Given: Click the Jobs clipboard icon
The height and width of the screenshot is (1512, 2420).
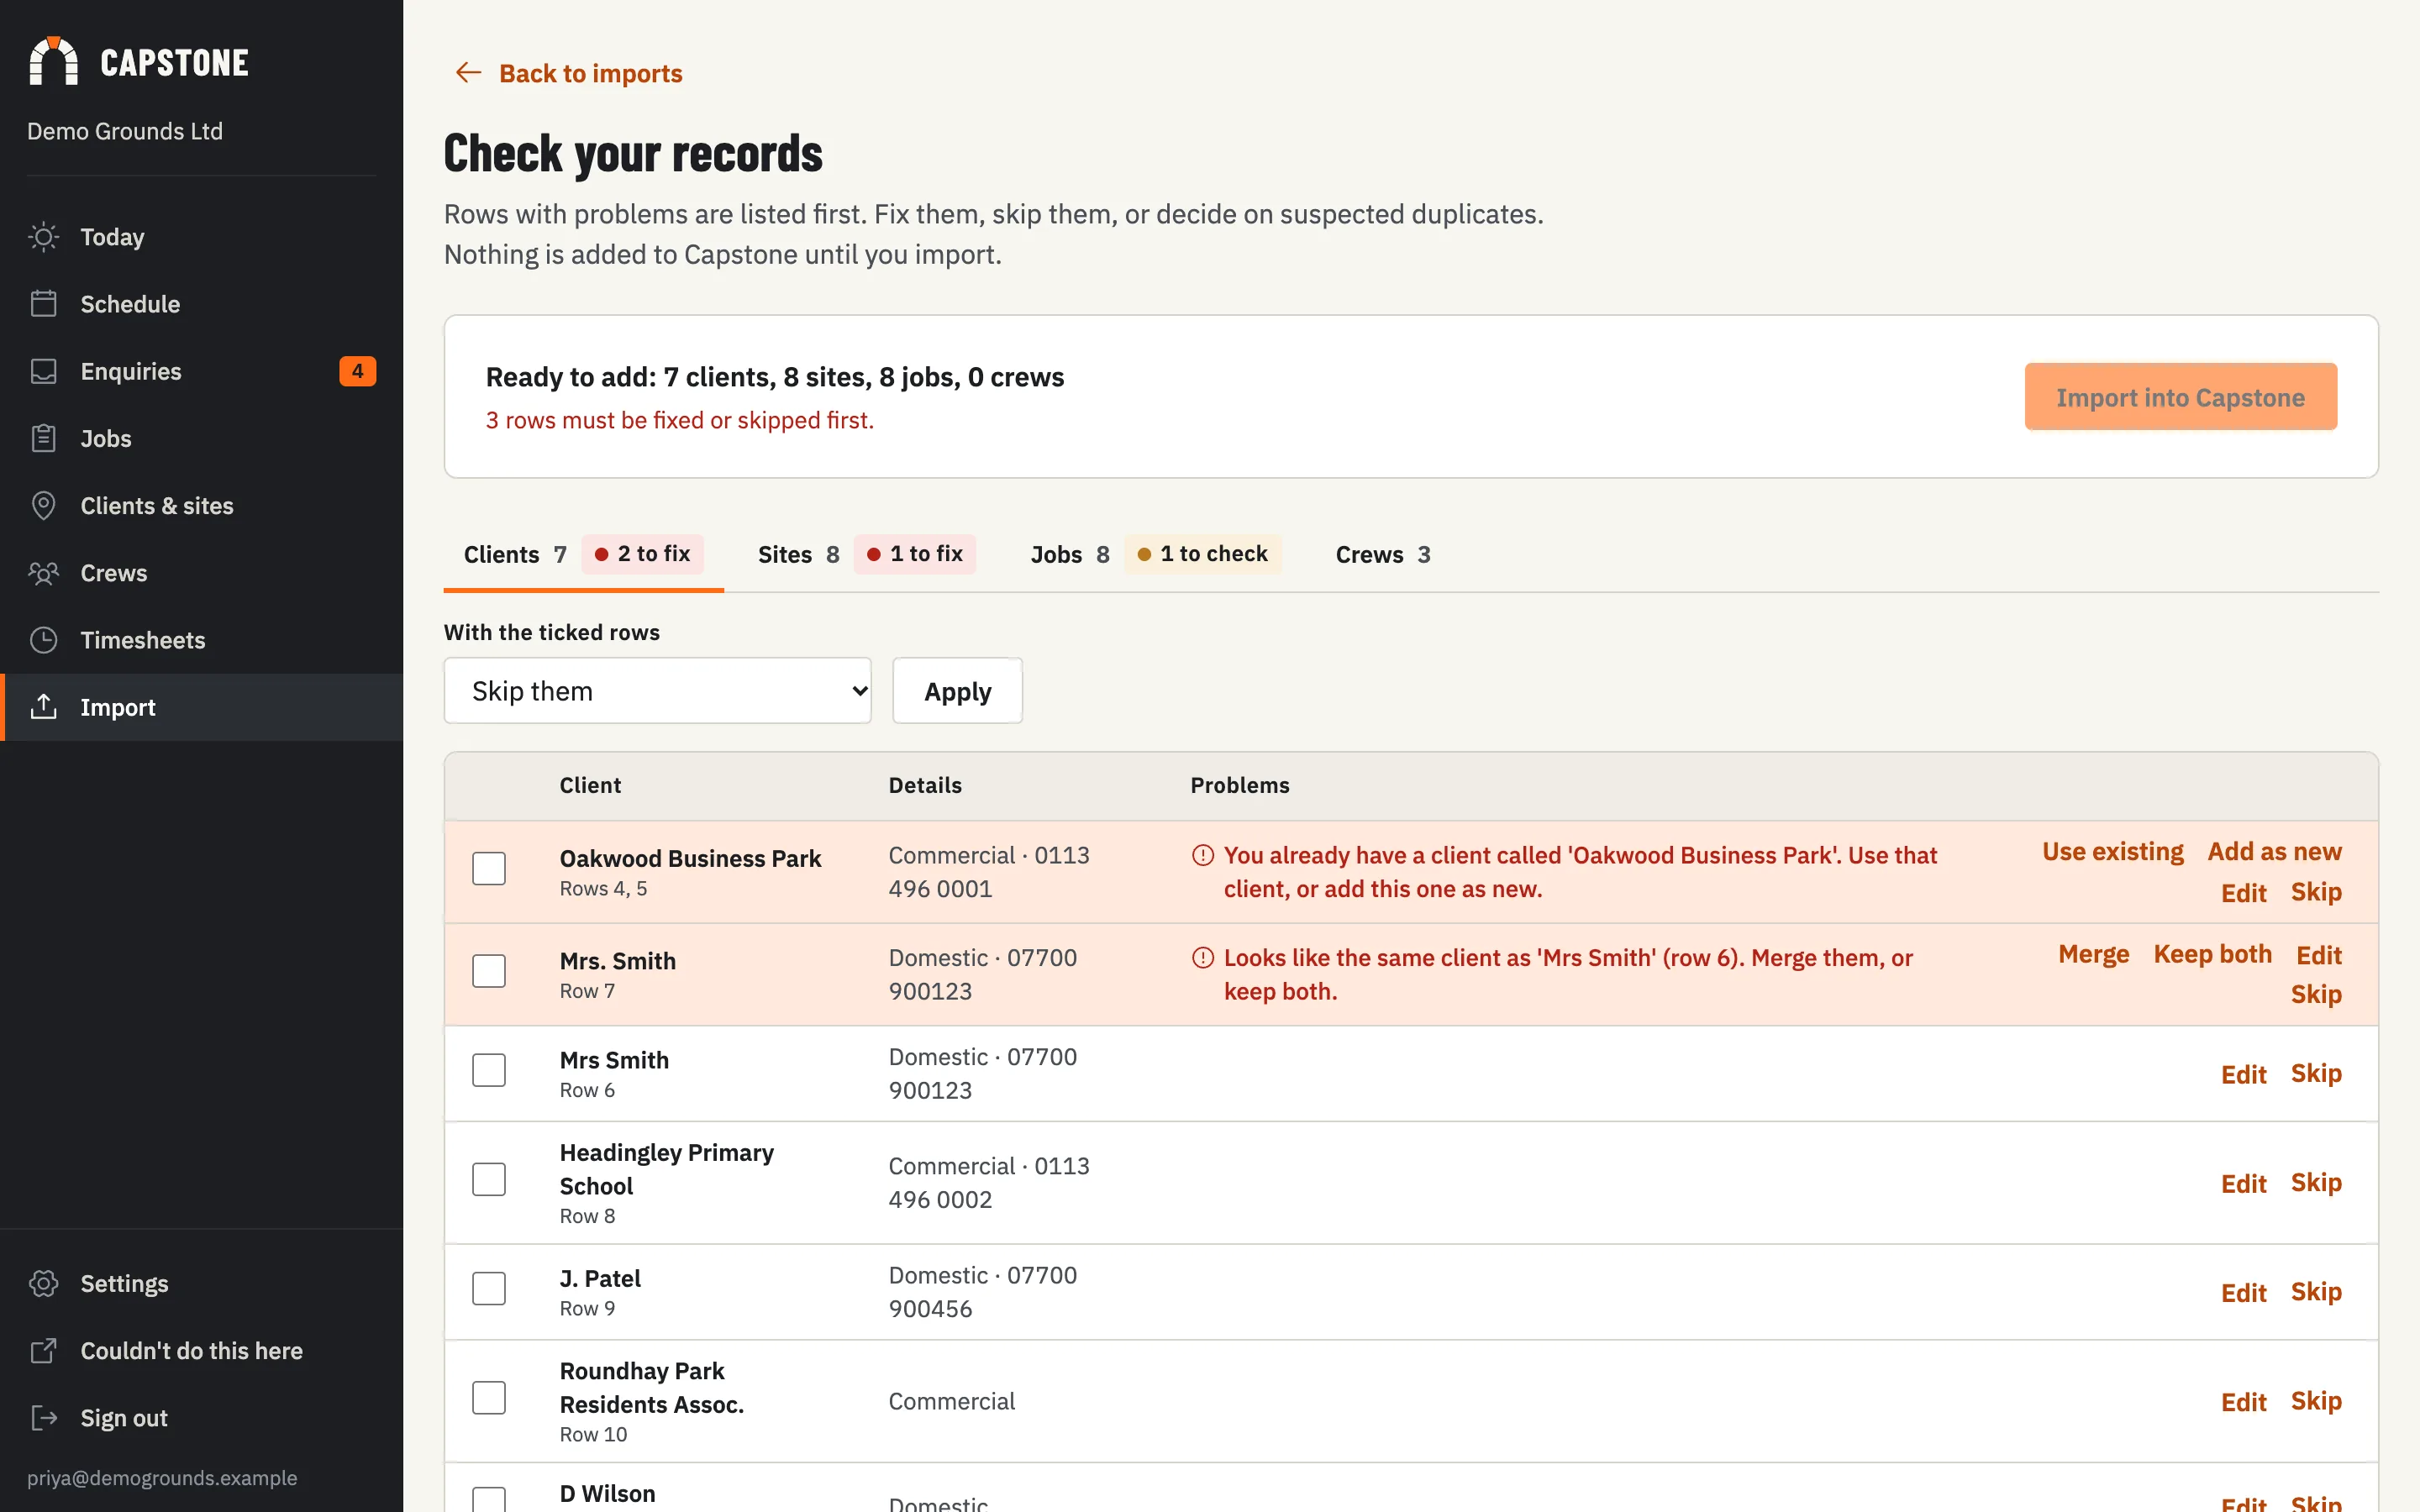Looking at the screenshot, I should tap(44, 438).
